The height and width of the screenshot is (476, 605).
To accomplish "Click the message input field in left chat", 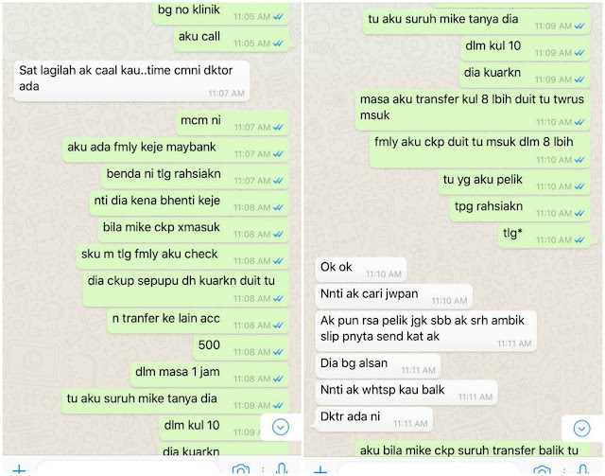I will click(129, 467).
